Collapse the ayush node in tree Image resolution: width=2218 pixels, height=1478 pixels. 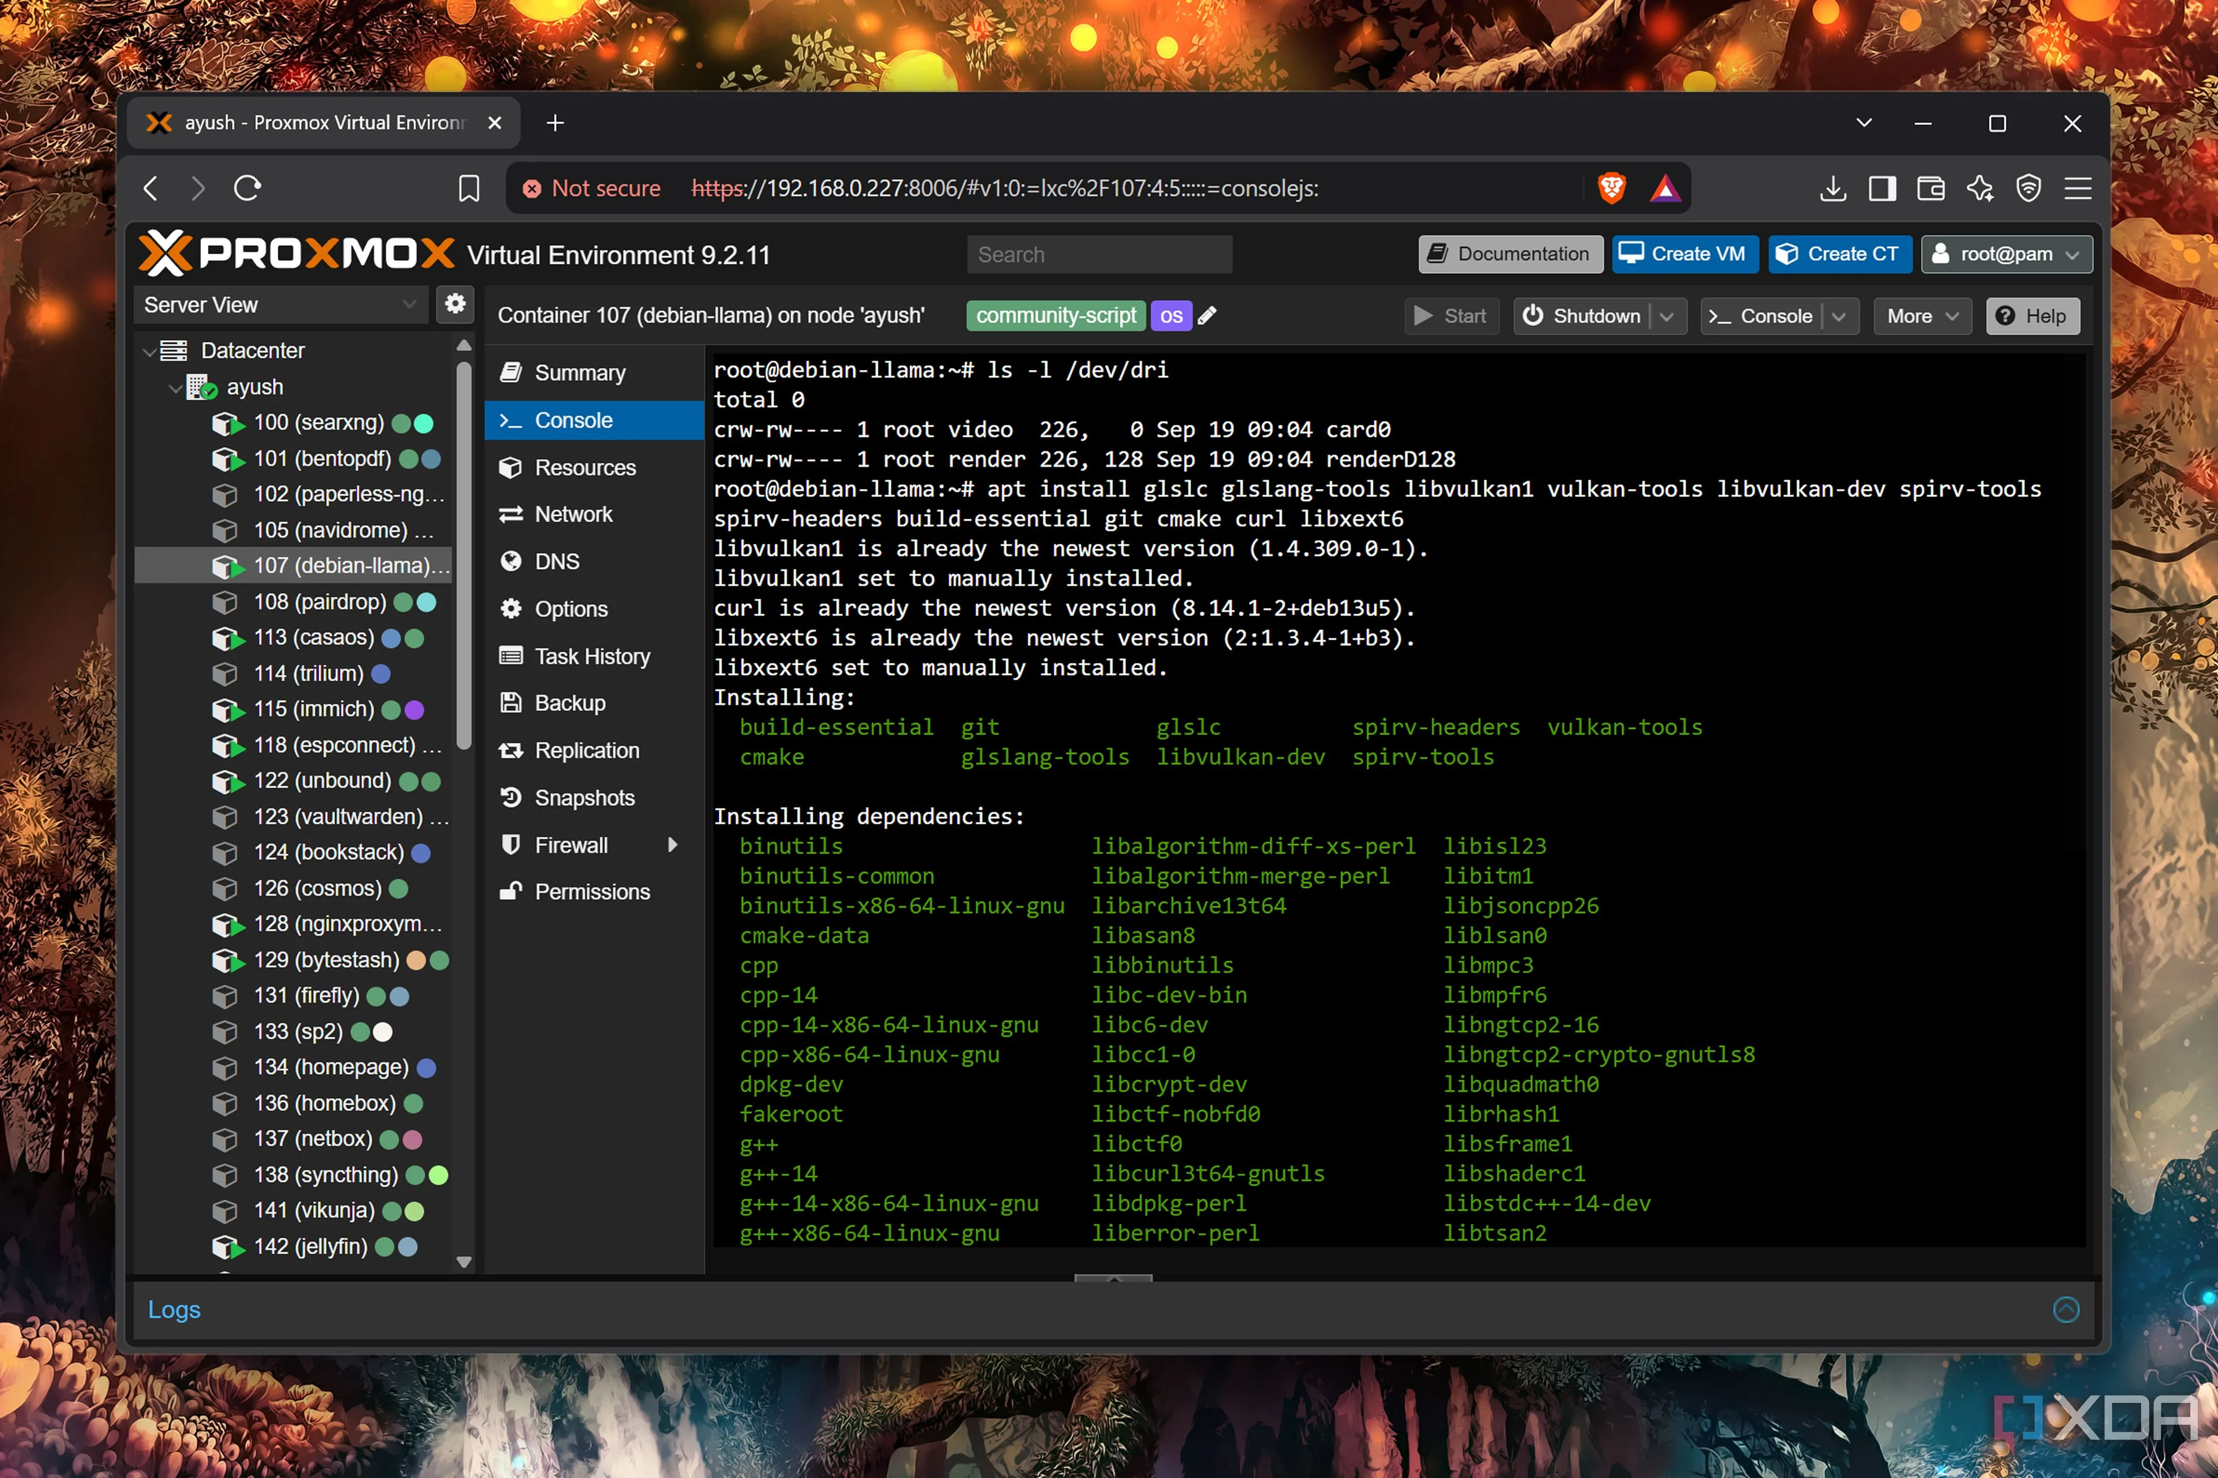tap(175, 387)
